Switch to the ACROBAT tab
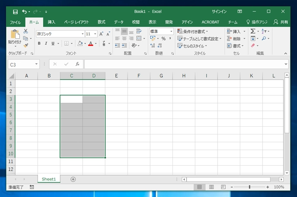Screen dimensions: 297x197 pos(210,22)
